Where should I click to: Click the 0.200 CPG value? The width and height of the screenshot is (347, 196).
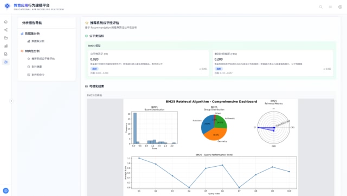[219, 59]
